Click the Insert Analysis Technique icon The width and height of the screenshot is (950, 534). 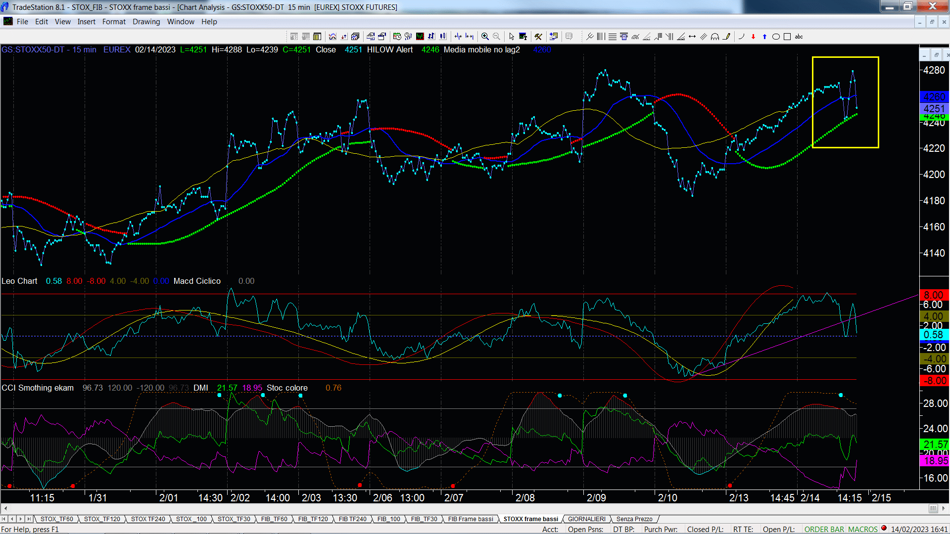(x=332, y=37)
